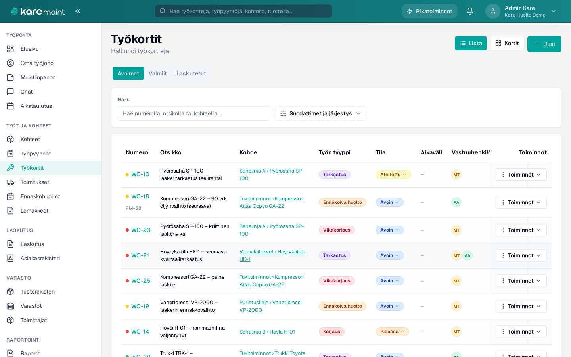Screen dimensions: 571x357
Task: Create new work order with Uusi
Action: (544, 44)
